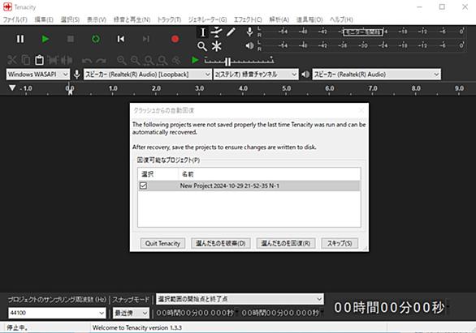Image resolution: width=476 pixels, height=333 pixels.
Task: Click the Zoom Toggle icon
Action: [x=176, y=60]
